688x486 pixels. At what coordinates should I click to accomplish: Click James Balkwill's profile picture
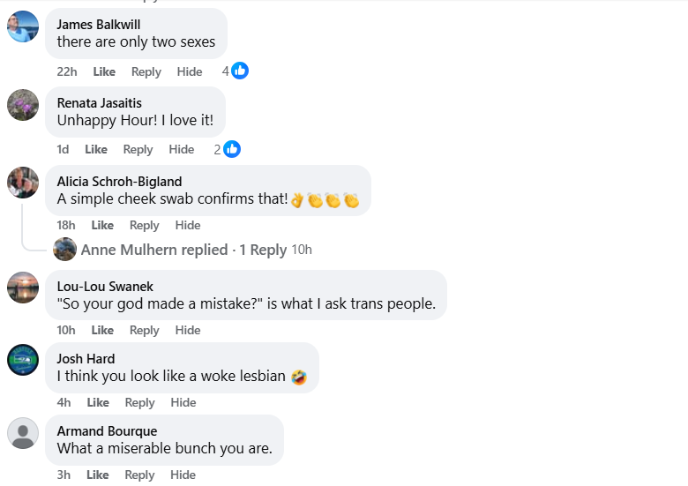(23, 26)
